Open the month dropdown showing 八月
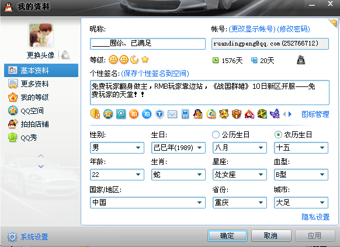 240,148
